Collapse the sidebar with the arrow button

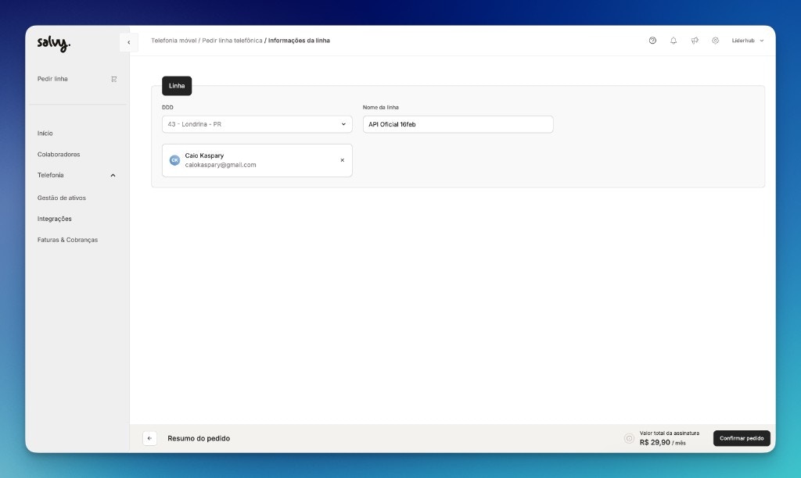pyautogui.click(x=129, y=42)
